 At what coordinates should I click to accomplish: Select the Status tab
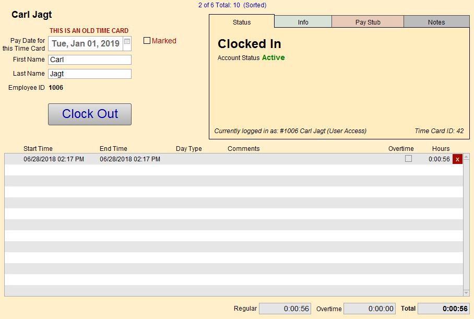[242, 22]
